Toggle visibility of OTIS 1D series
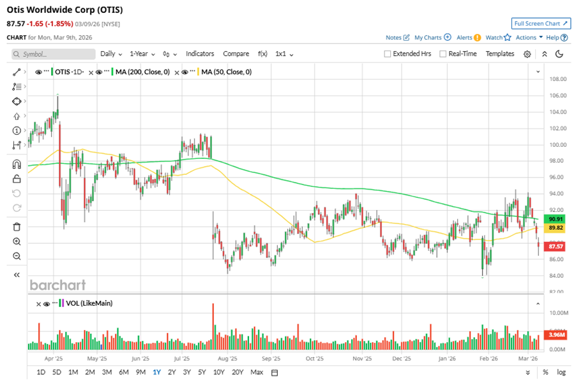576x383 pixels. (x=38, y=72)
